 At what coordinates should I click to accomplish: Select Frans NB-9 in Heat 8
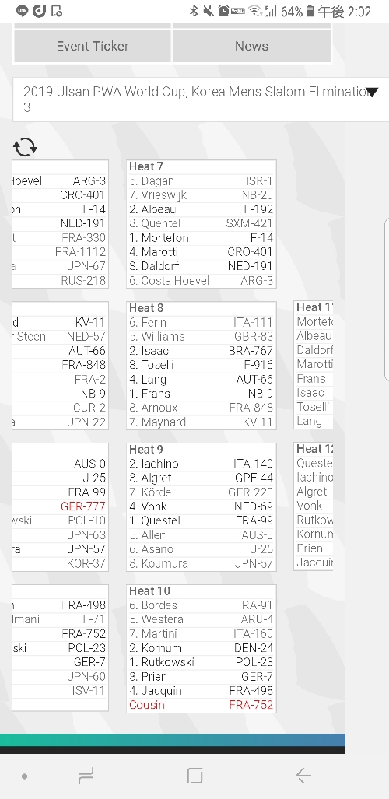click(202, 394)
